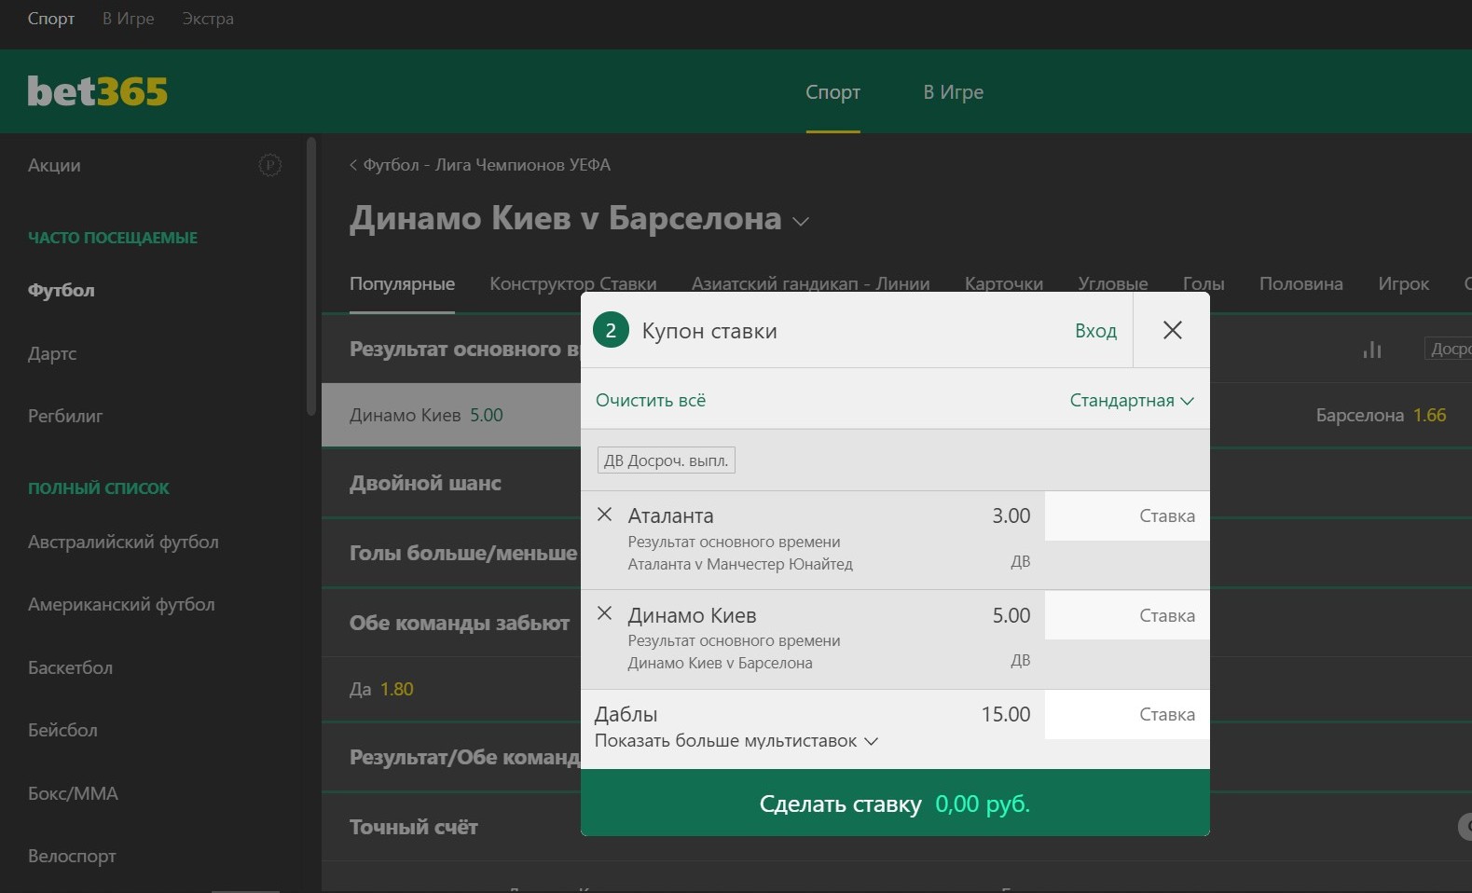The width and height of the screenshot is (1472, 893).
Task: Click Сделать ставку button
Action: (x=895, y=803)
